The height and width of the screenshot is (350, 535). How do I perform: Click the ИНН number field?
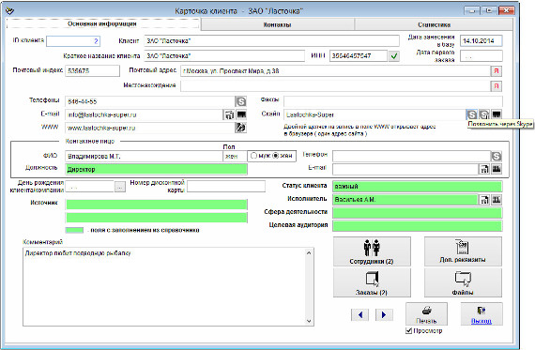[359, 56]
